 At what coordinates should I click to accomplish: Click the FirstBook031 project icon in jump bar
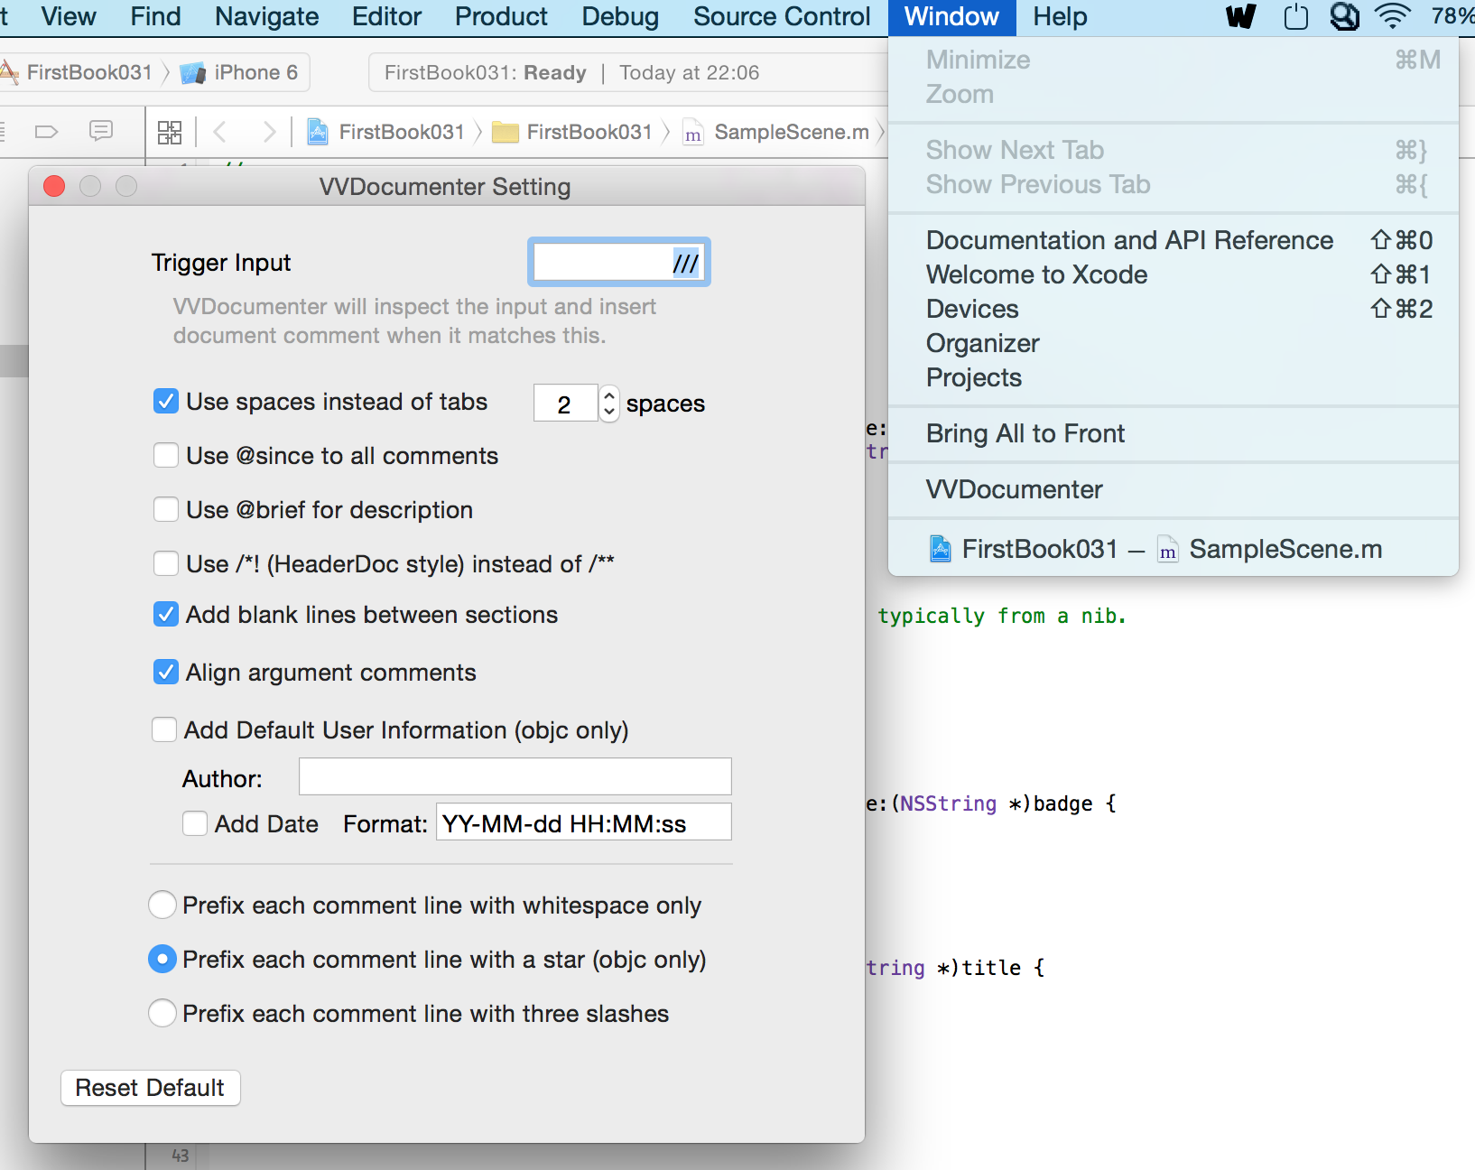coord(318,133)
